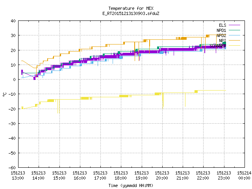The width and height of the screenshot is (252, 189).
Task: Click the chart title 'Temperature for MEX'
Action: (131, 8)
